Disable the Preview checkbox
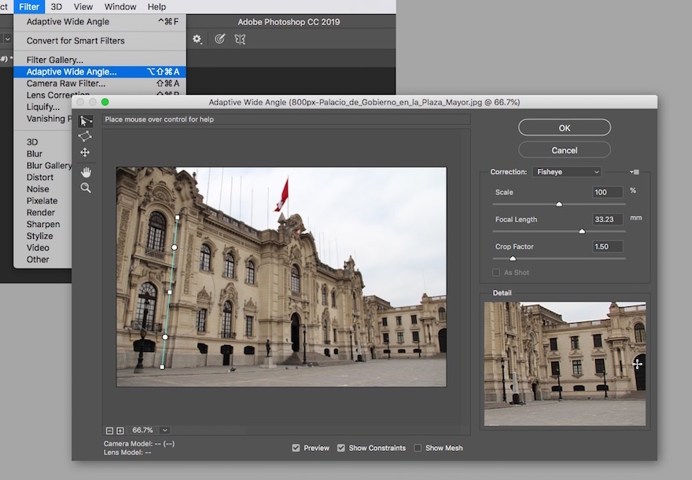692x480 pixels. pos(296,448)
